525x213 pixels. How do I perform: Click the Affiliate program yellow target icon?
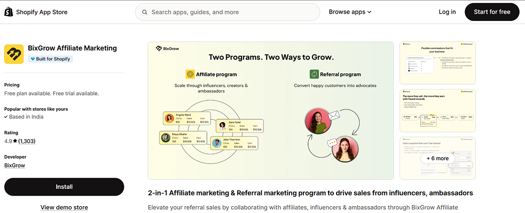190,74
